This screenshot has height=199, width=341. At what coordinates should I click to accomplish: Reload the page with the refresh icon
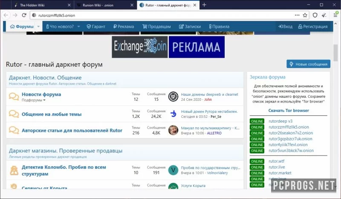click(x=24, y=15)
